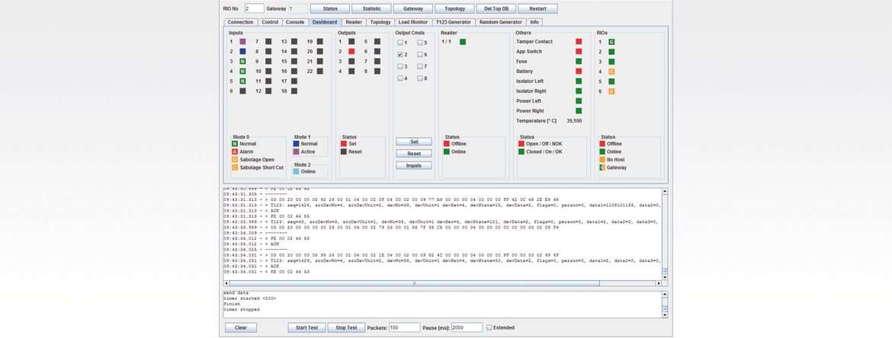Screen dimensions: 892x338
Task: Click the Gateway number field
Action: pyautogui.click(x=298, y=8)
